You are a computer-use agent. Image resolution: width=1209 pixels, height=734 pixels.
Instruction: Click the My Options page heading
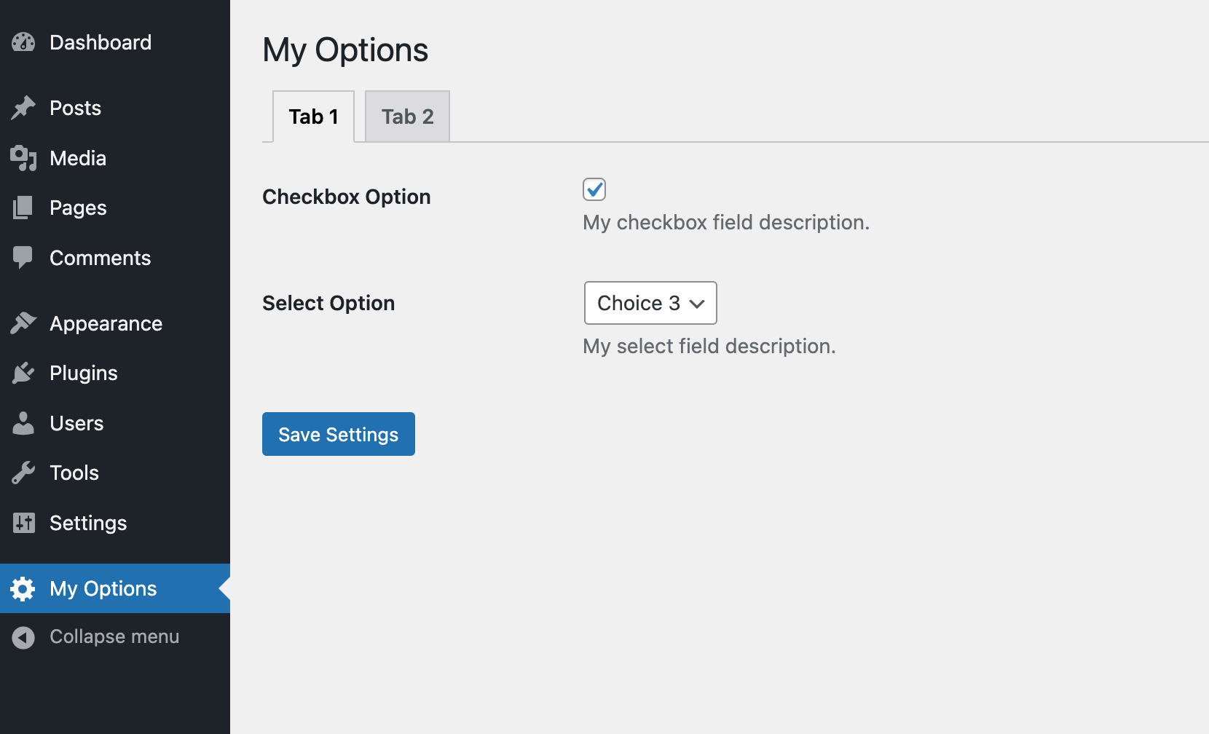(x=345, y=50)
